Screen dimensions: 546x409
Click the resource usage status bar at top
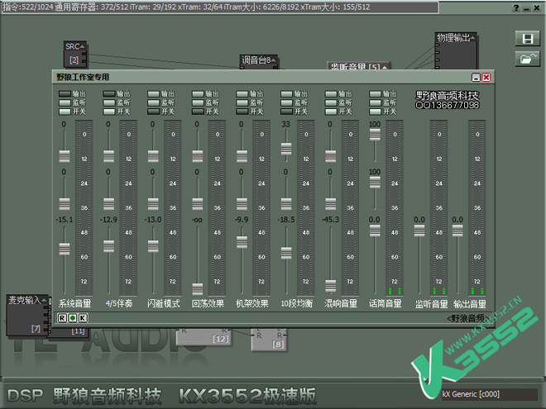tap(220, 7)
